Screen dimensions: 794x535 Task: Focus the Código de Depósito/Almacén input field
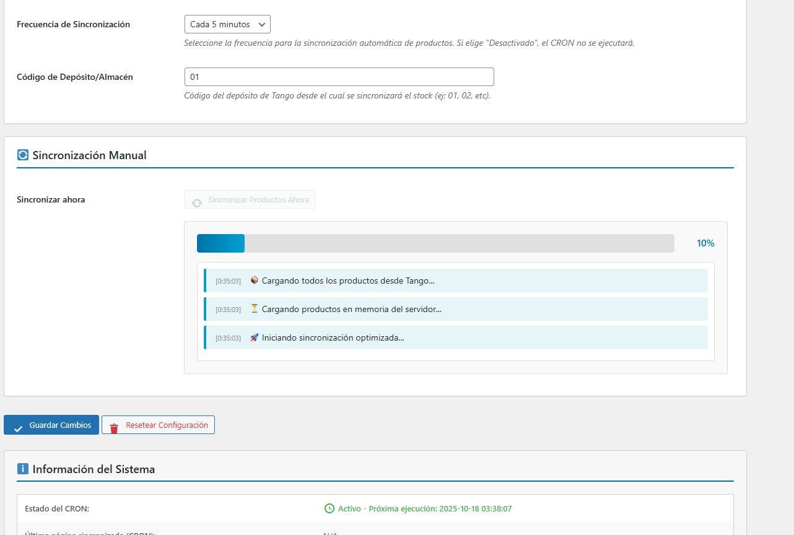(339, 77)
